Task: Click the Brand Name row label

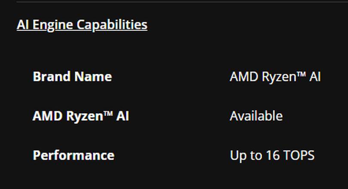Action: tap(72, 77)
